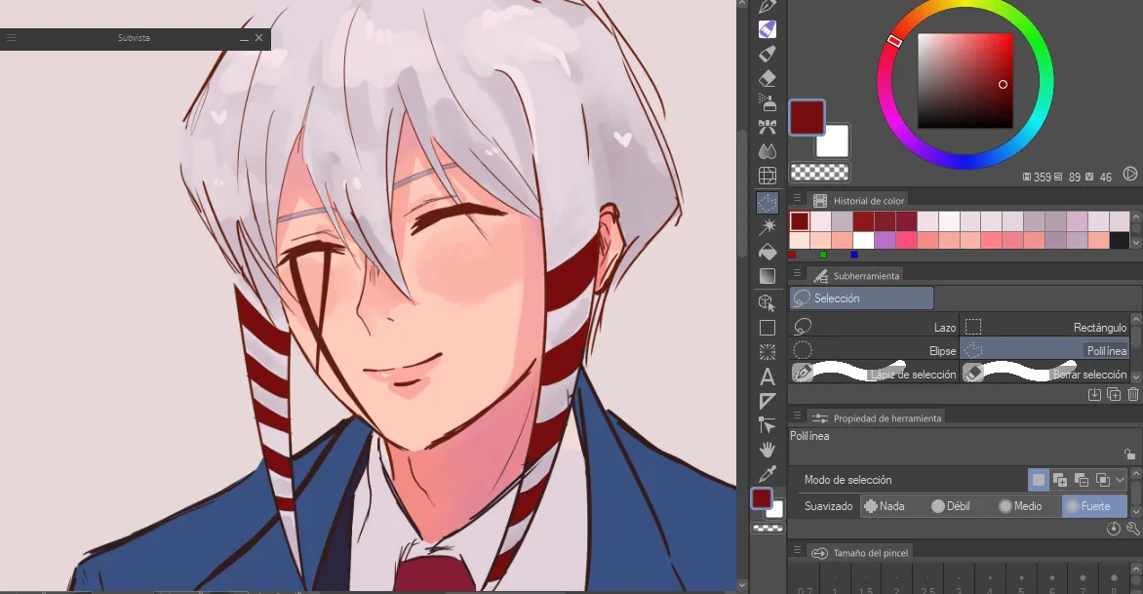This screenshot has width=1143, height=594.
Task: Expand the Modo de selección dropdown arrow
Action: pyautogui.click(x=1121, y=480)
